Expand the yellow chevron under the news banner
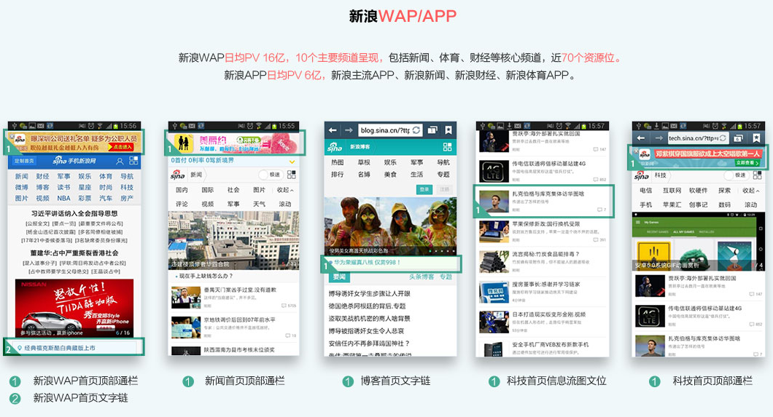Screen dimensions: 773x417 [x=292, y=161]
